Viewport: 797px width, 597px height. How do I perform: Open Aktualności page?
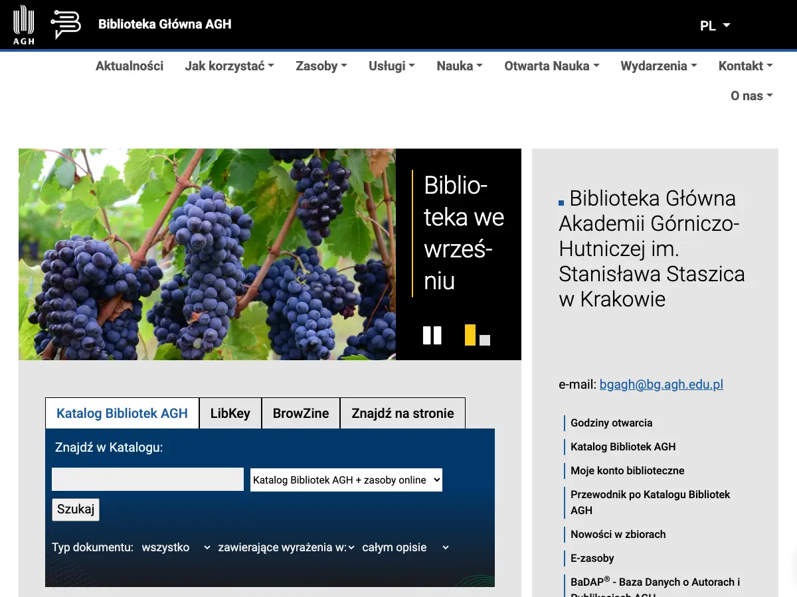point(130,66)
